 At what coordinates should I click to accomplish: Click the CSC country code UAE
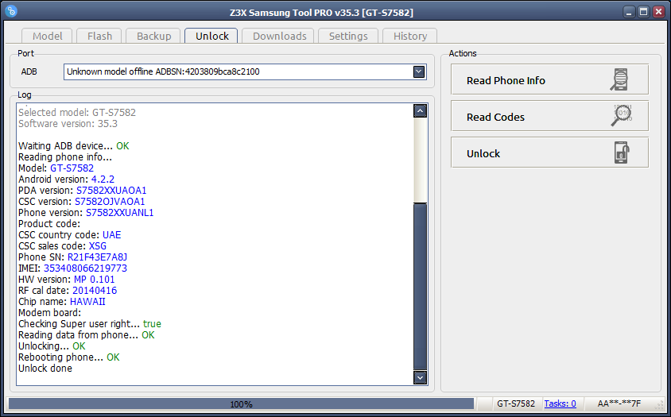(111, 235)
